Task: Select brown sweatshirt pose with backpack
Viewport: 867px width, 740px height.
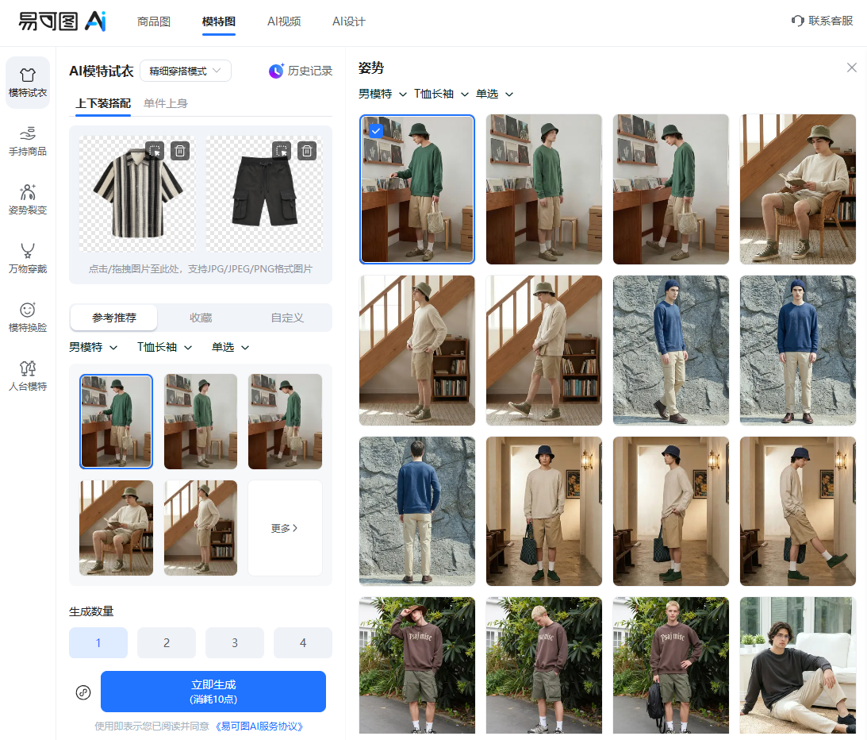Action: (x=671, y=665)
